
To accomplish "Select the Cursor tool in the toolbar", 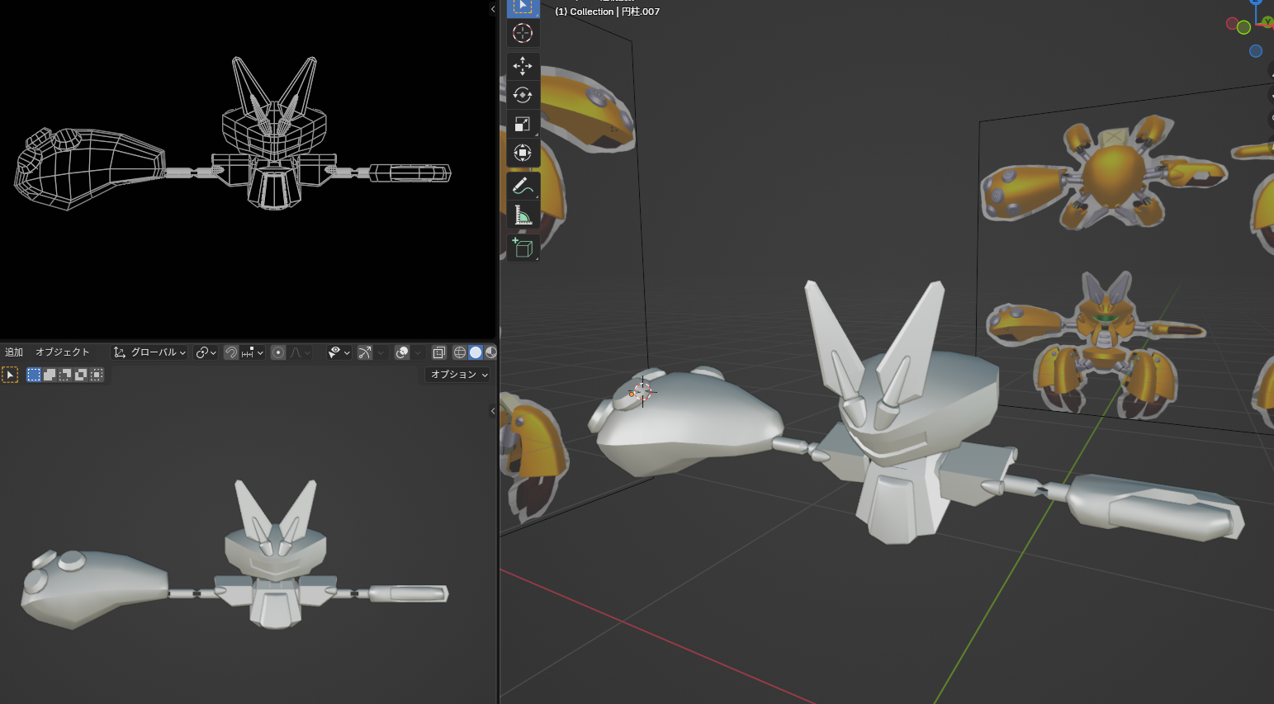I will 523,33.
